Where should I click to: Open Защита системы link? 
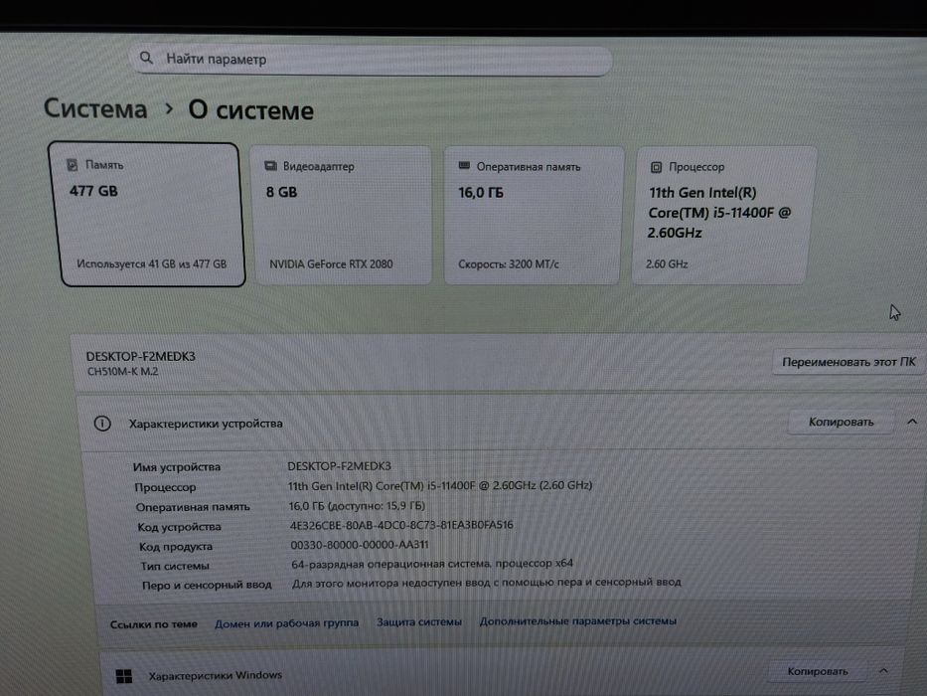click(419, 622)
